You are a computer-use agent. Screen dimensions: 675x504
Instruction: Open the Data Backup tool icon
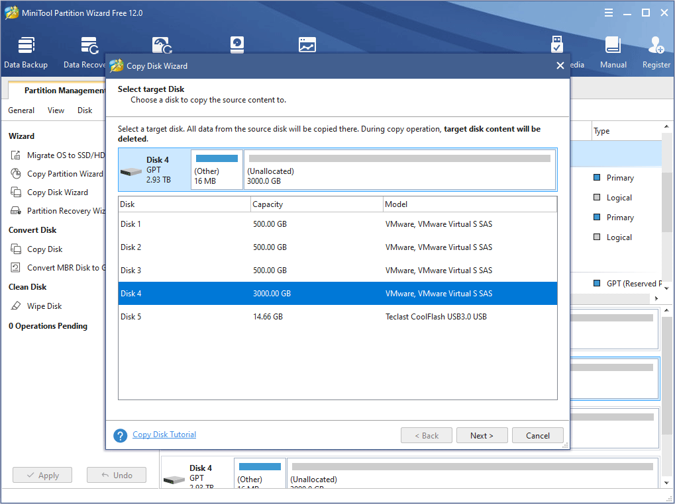coord(26,46)
